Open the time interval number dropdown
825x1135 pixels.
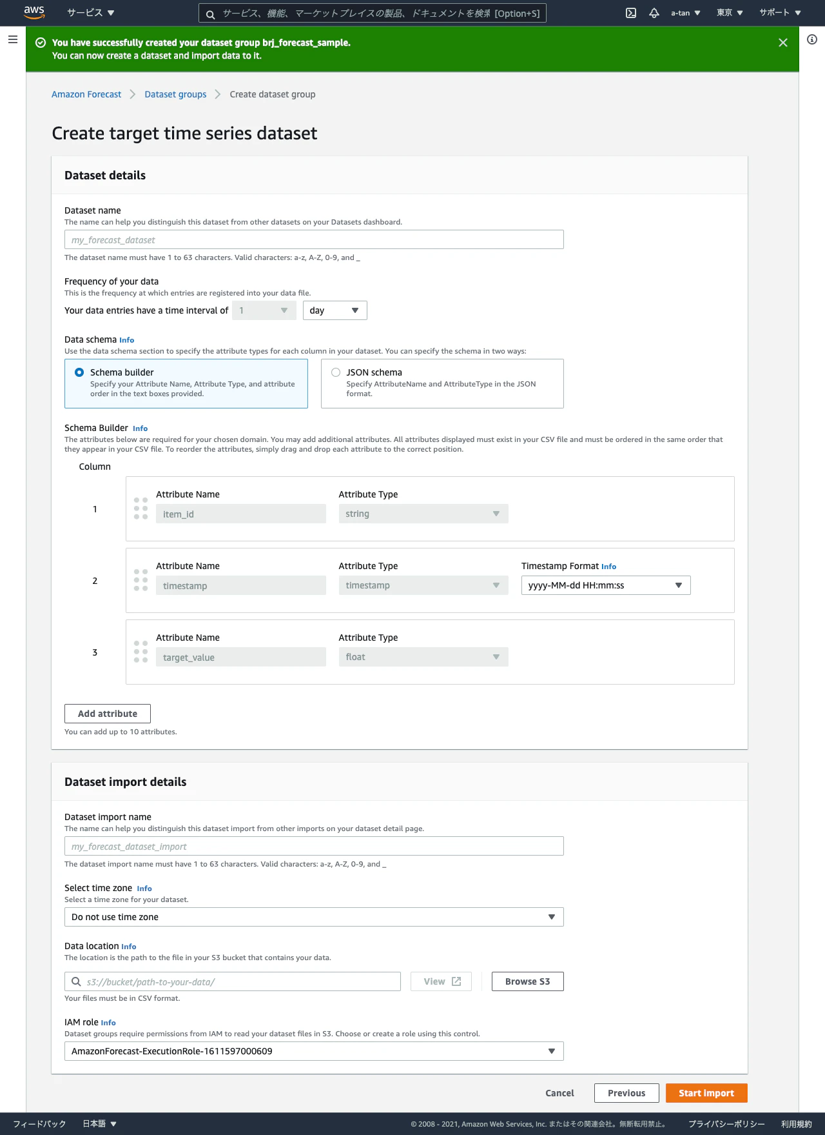[264, 310]
